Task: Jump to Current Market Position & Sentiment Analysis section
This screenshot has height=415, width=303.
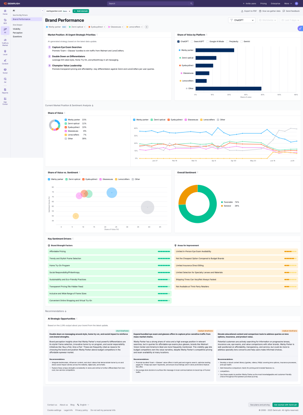Action: click(69, 105)
